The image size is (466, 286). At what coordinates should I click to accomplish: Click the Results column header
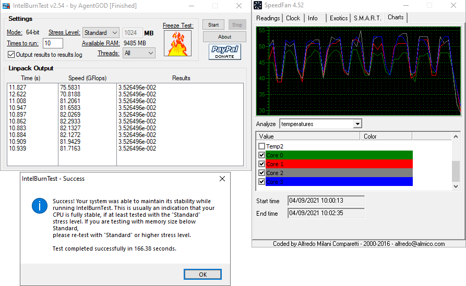point(181,78)
